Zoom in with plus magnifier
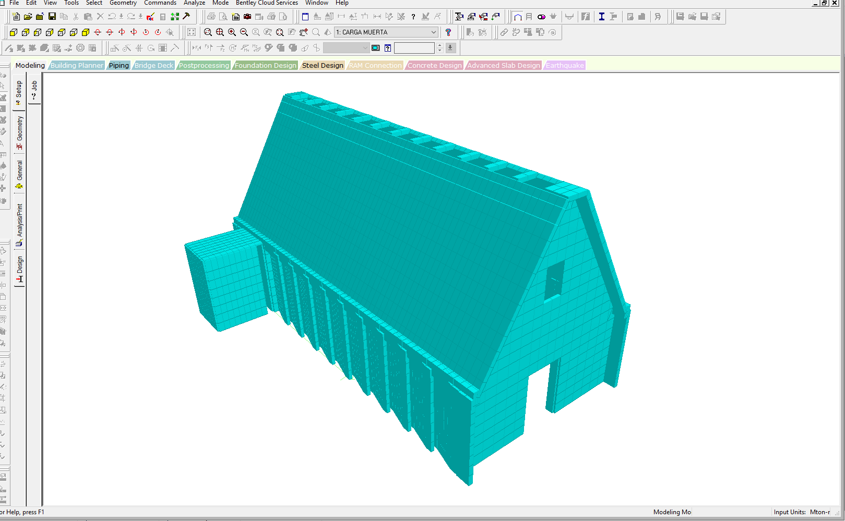Screen dimensions: 845x521 click(232, 32)
